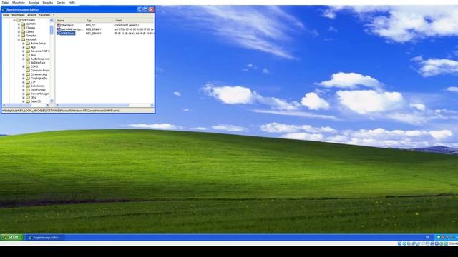458x257 pixels.
Task: Collapse the Microsoft key
Action: (x=19, y=40)
